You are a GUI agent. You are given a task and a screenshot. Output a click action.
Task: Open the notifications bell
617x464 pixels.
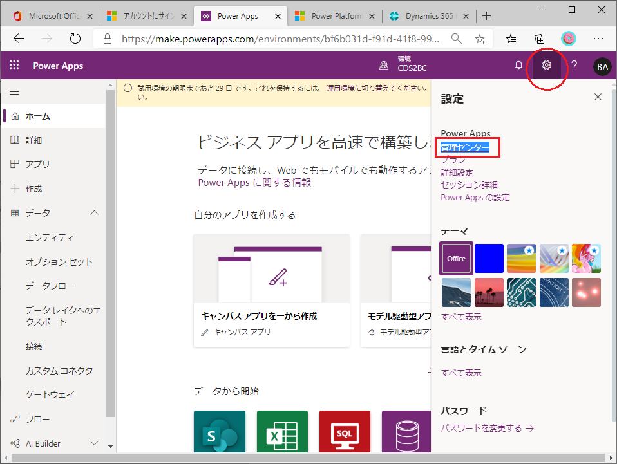518,65
